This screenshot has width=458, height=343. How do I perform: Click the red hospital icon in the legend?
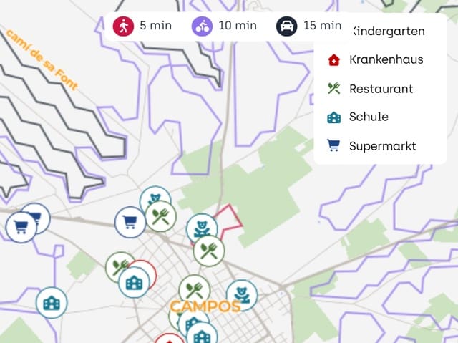[334, 59]
